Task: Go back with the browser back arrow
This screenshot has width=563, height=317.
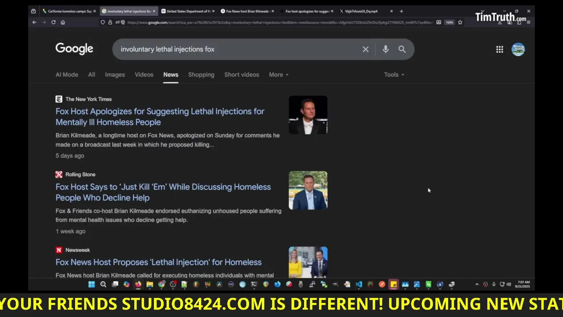Action: click(x=34, y=22)
